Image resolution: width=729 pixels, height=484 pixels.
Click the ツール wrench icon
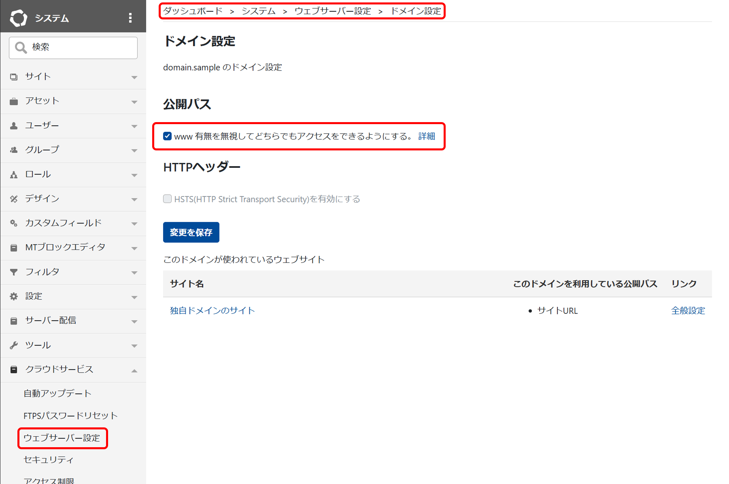click(14, 345)
